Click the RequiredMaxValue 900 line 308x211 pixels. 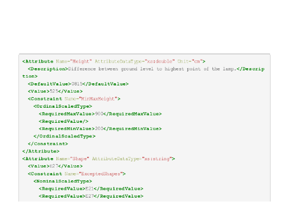(100, 114)
